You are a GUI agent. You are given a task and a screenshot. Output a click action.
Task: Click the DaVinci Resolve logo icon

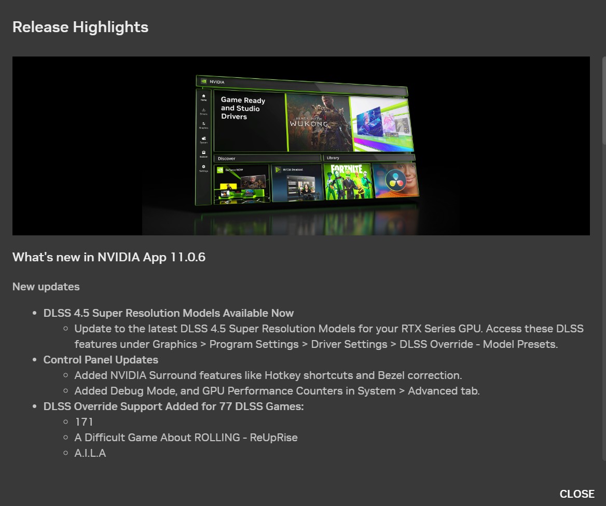pyautogui.click(x=395, y=180)
